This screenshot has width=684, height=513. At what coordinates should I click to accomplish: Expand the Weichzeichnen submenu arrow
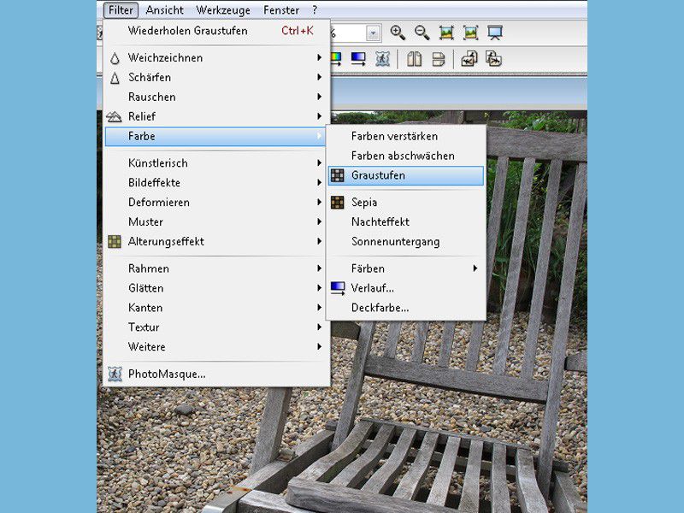(319, 57)
